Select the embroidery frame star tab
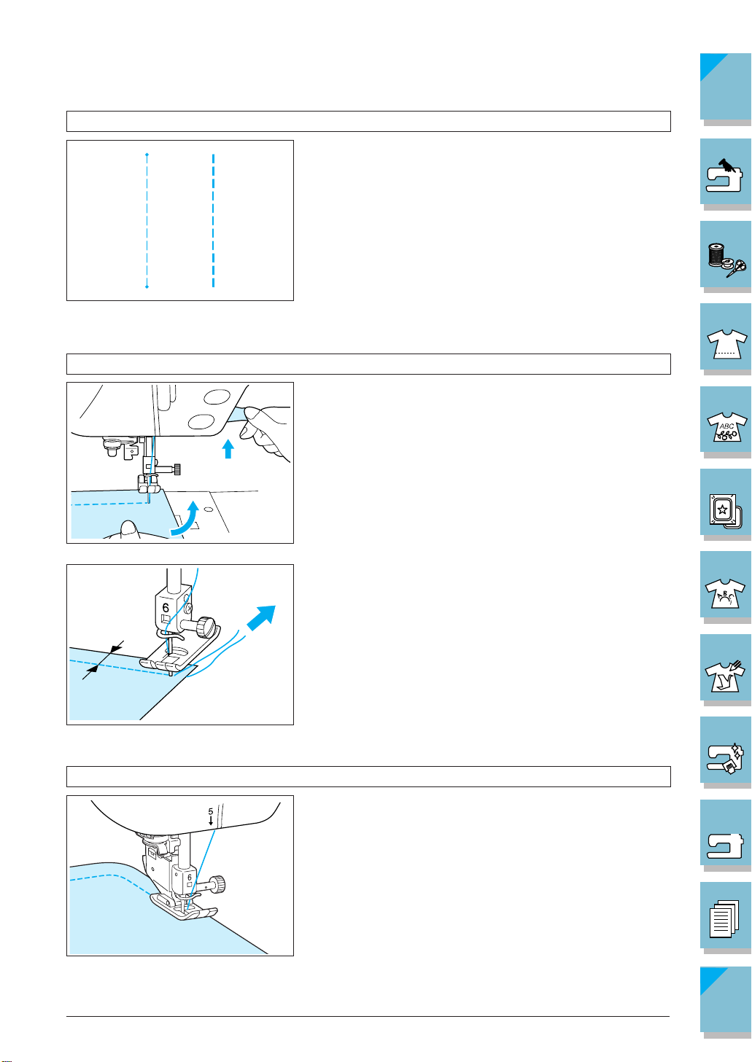The width and height of the screenshot is (752, 1062). tap(726, 502)
